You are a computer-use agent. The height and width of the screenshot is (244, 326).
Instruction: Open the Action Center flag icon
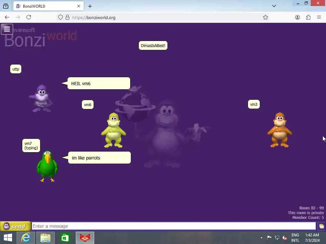click(269, 238)
